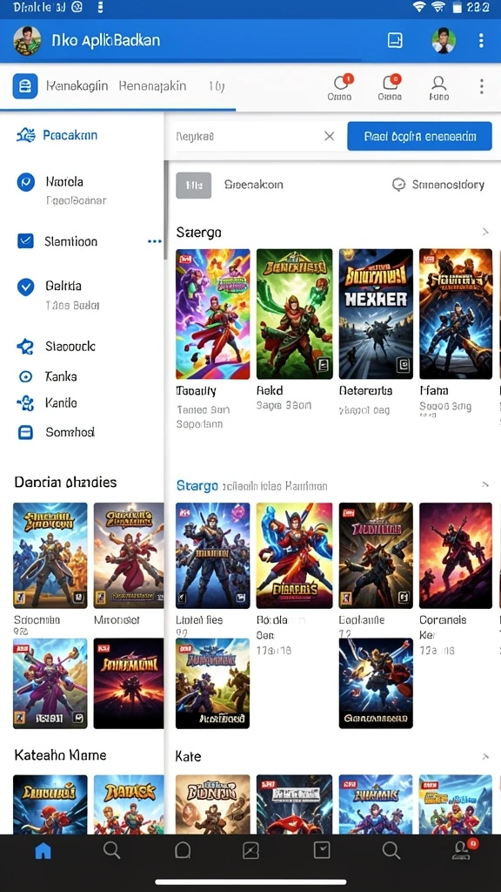Select the Sreenakoin filter
Screen dimensions: 501x892
coord(253,185)
